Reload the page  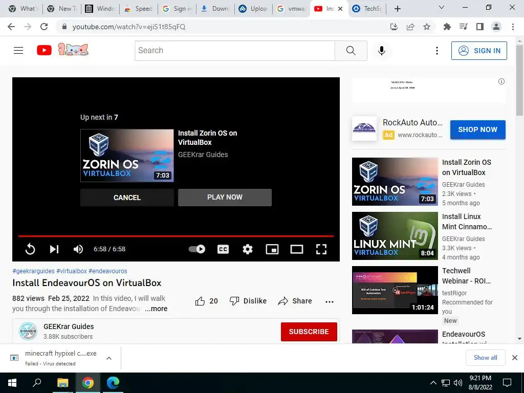[x=44, y=27]
